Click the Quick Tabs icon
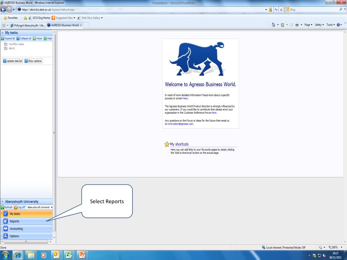Image resolution: width=347 pixels, height=260 pixels. [4, 25]
